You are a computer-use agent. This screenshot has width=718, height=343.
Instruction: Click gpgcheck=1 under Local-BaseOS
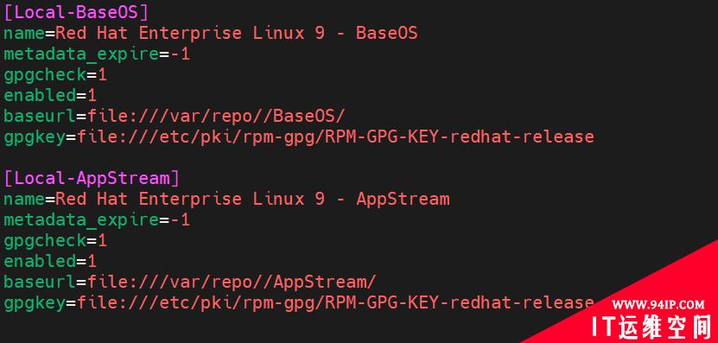click(55, 75)
